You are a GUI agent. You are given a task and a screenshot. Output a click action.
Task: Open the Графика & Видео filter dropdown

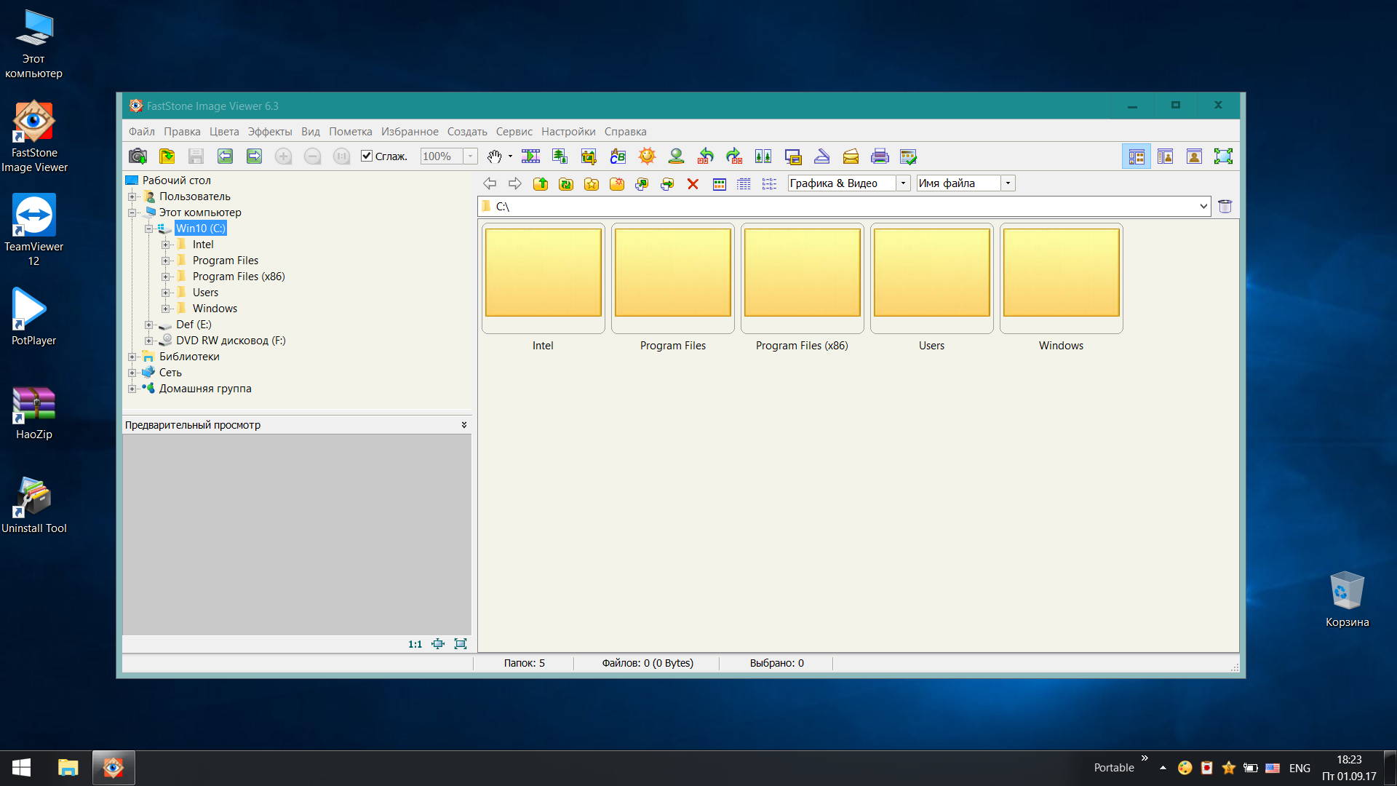[x=903, y=183]
